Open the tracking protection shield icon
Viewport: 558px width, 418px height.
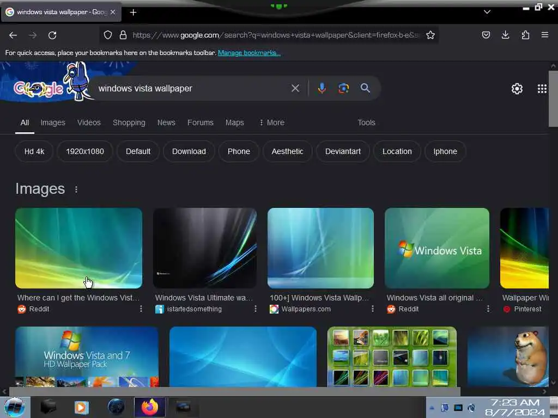(x=108, y=35)
